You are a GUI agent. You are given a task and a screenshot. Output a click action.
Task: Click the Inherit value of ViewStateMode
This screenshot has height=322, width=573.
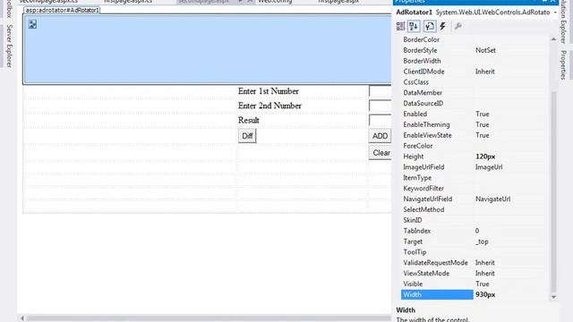484,273
